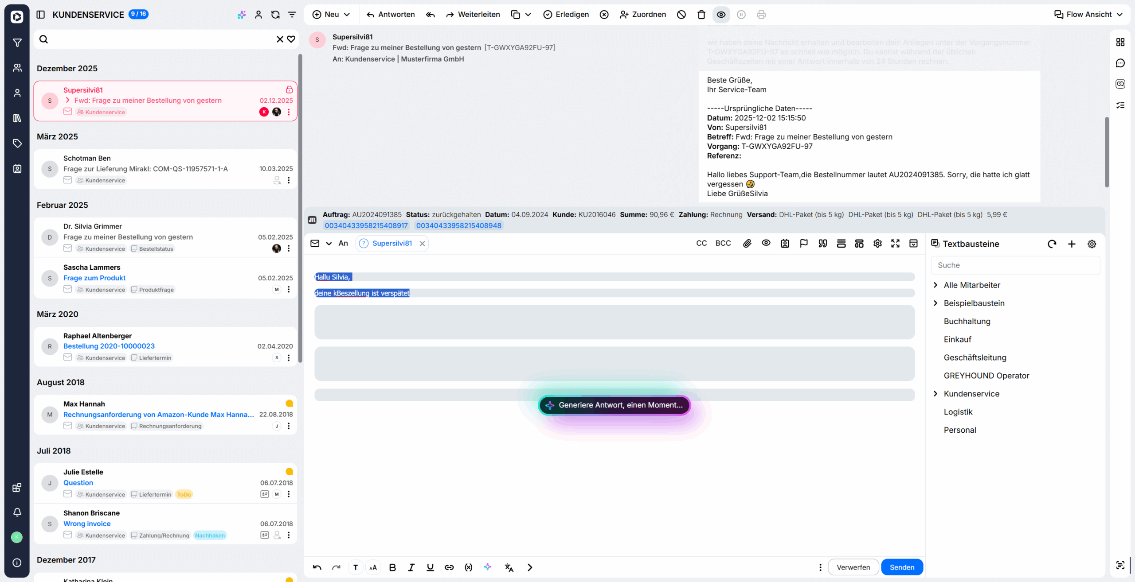Image resolution: width=1135 pixels, height=582 pixels.
Task: Click the print icon in top toolbar
Action: tap(761, 15)
